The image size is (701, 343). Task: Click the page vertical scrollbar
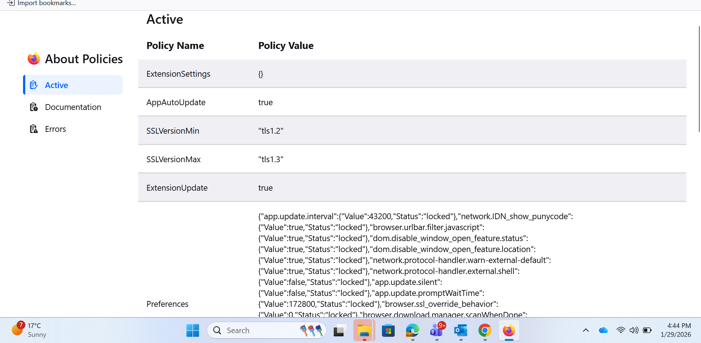tap(699, 79)
